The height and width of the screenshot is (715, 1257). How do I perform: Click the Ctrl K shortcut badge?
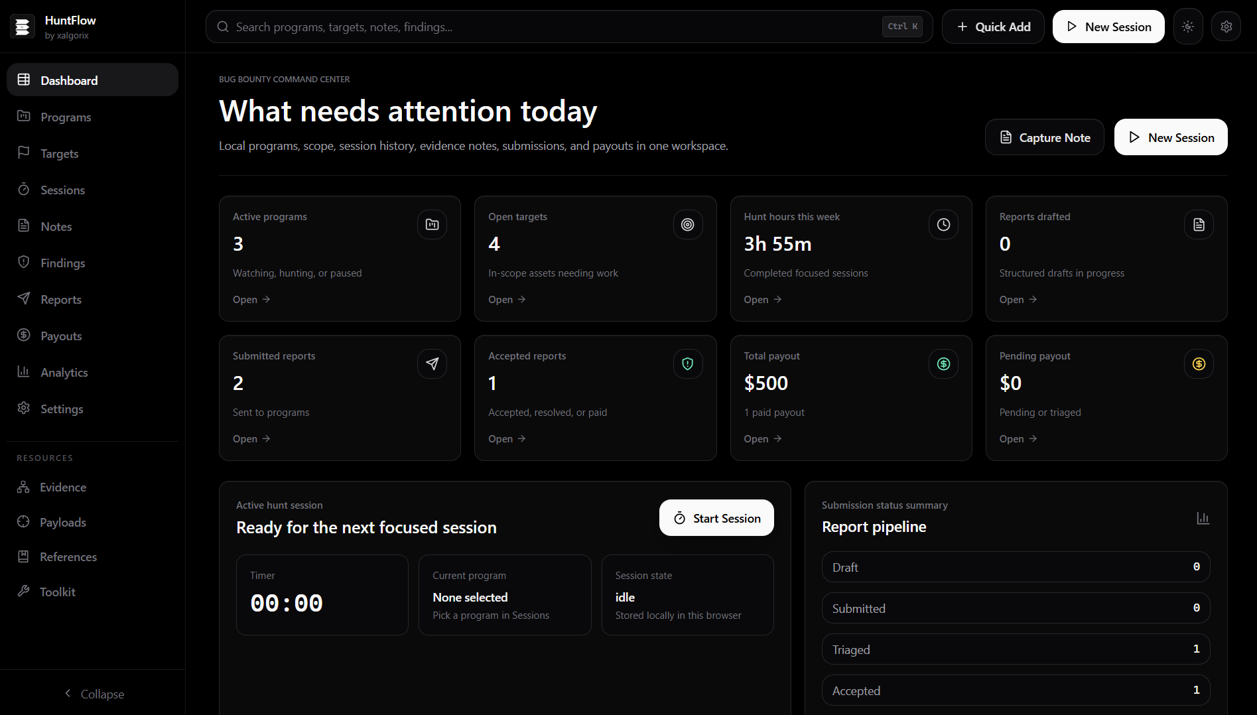click(902, 27)
